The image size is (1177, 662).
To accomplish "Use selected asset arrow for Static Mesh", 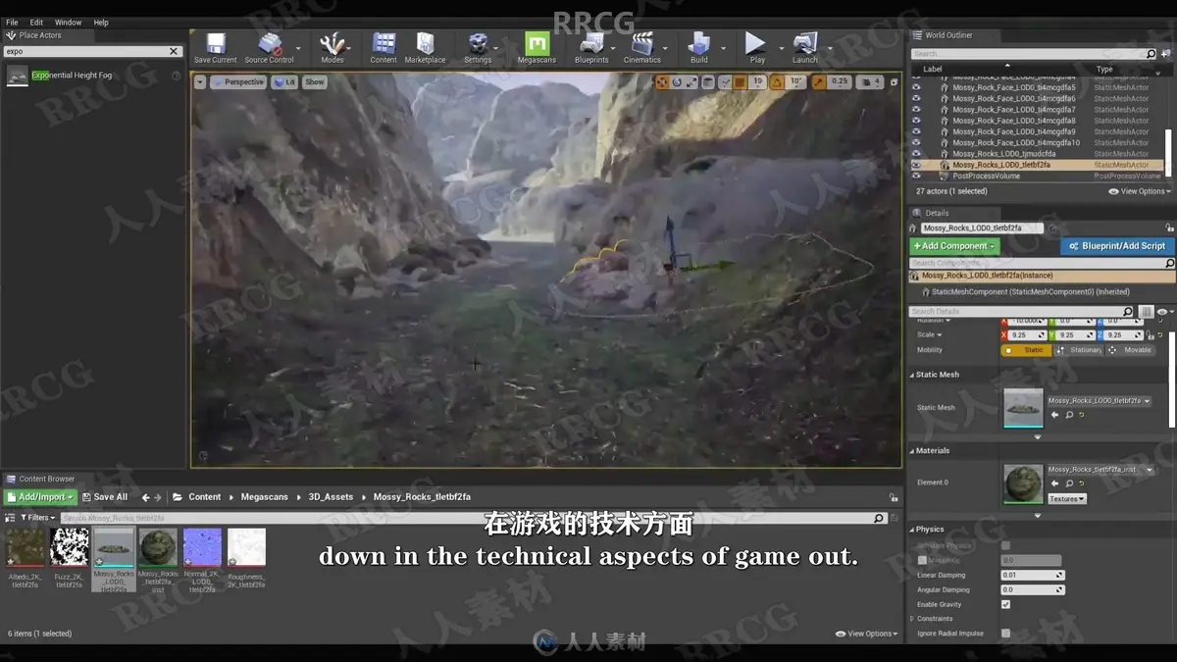I will tap(1056, 415).
